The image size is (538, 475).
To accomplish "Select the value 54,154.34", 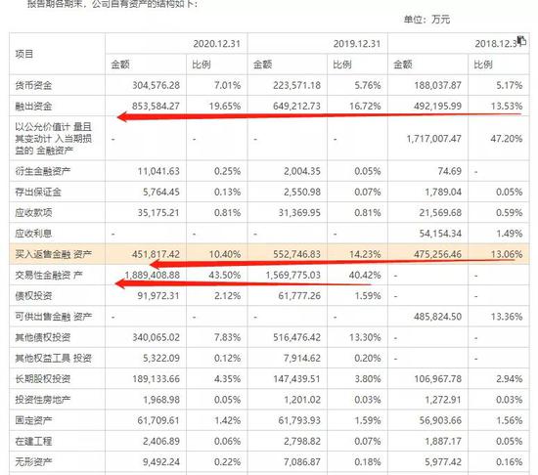I will pos(440,234).
